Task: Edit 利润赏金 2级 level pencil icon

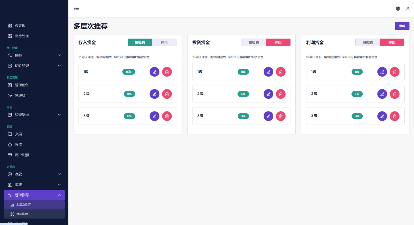Action: 382,94
